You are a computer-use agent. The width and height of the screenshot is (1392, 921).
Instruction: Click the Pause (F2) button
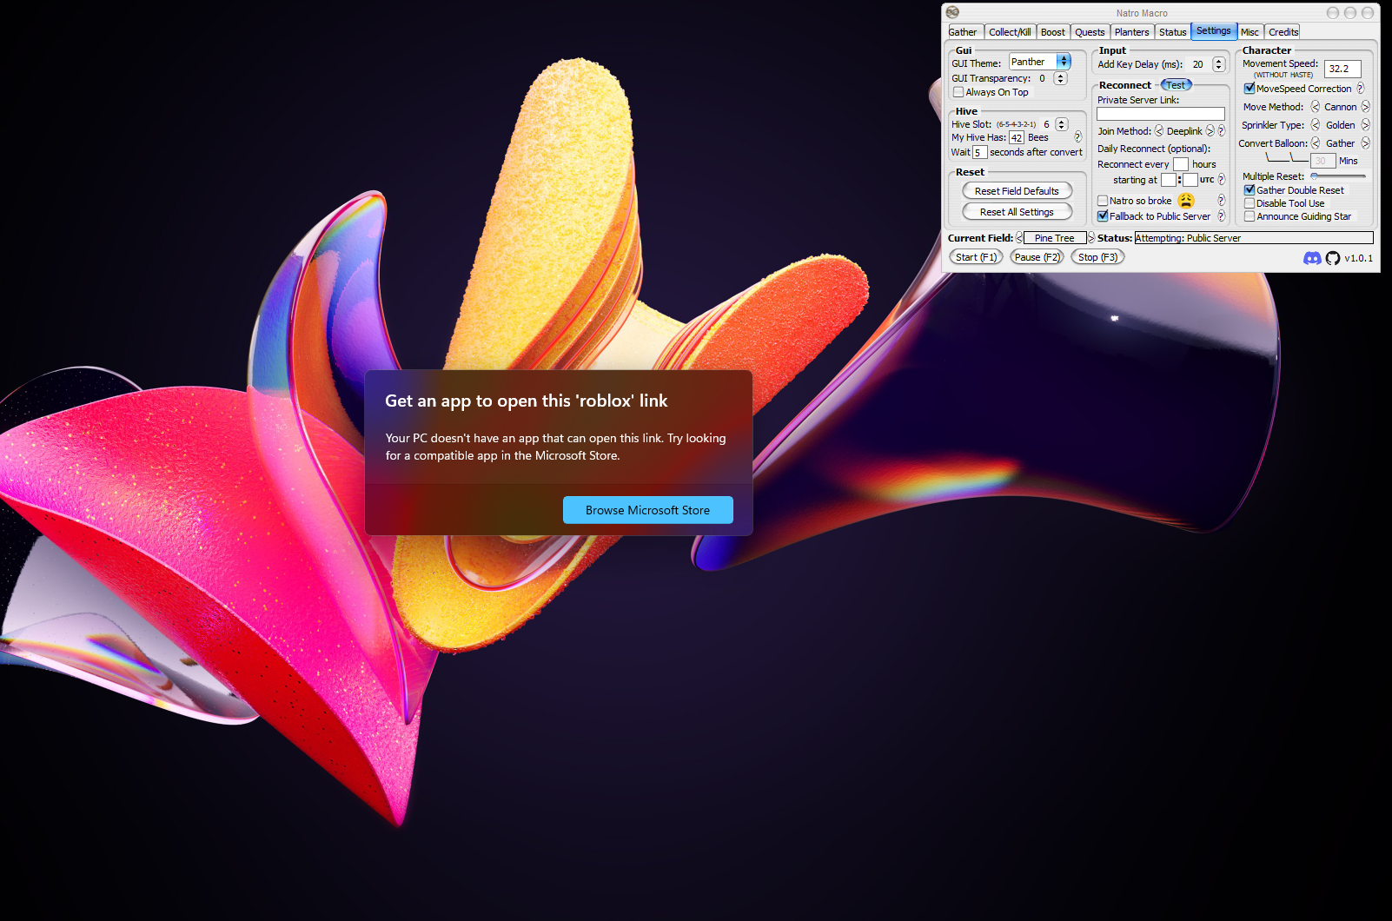(1037, 257)
